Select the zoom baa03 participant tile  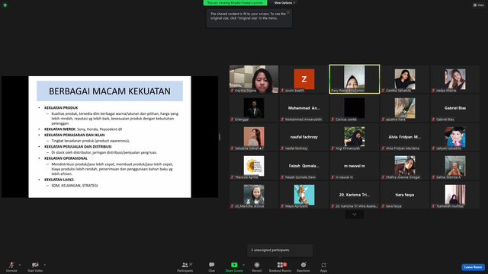click(304, 79)
